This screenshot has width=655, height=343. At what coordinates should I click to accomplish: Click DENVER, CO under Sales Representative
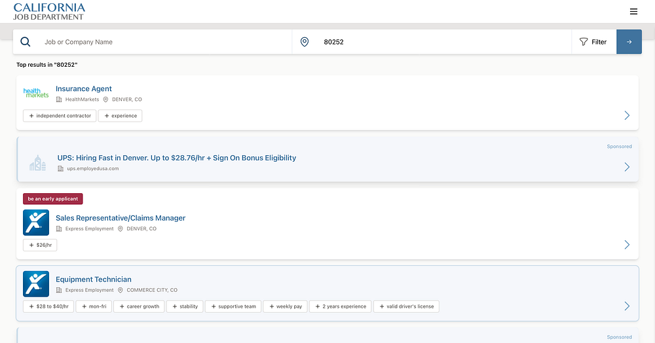pos(141,228)
